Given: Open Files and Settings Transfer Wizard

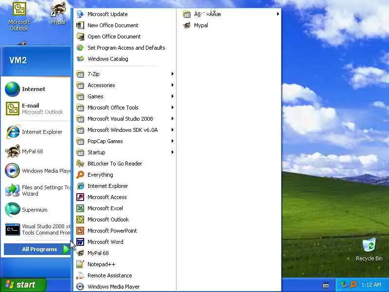Looking at the screenshot, I should click(37, 190).
